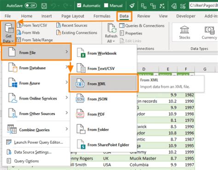Choose From JSON

point(103,99)
